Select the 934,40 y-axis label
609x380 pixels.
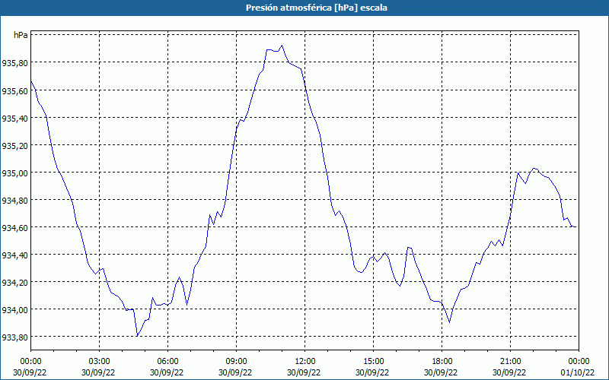click(14, 255)
